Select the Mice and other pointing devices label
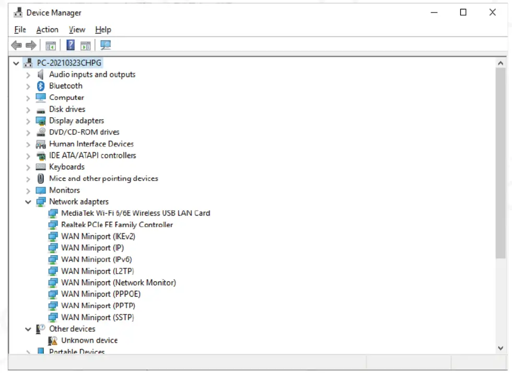The width and height of the screenshot is (512, 373). tap(103, 178)
